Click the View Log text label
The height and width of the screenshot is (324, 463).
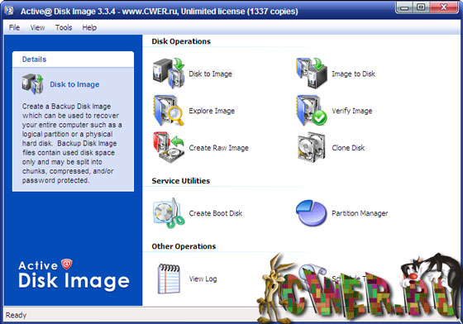point(203,279)
